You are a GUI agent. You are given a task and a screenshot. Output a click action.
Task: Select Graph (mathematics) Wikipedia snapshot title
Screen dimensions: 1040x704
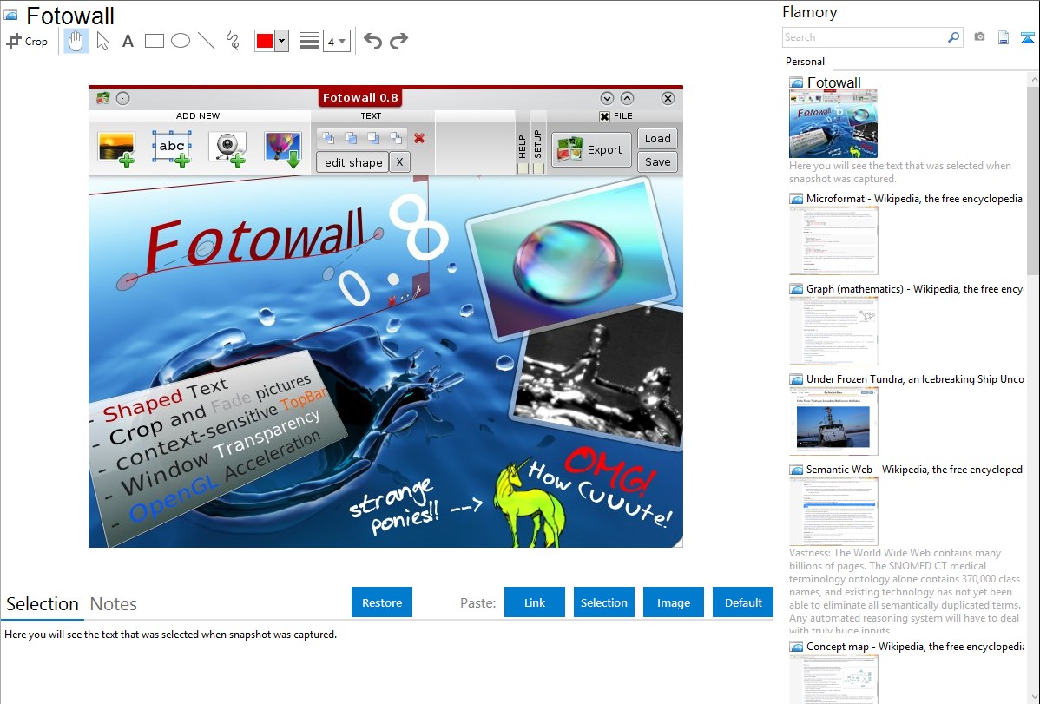coord(914,289)
